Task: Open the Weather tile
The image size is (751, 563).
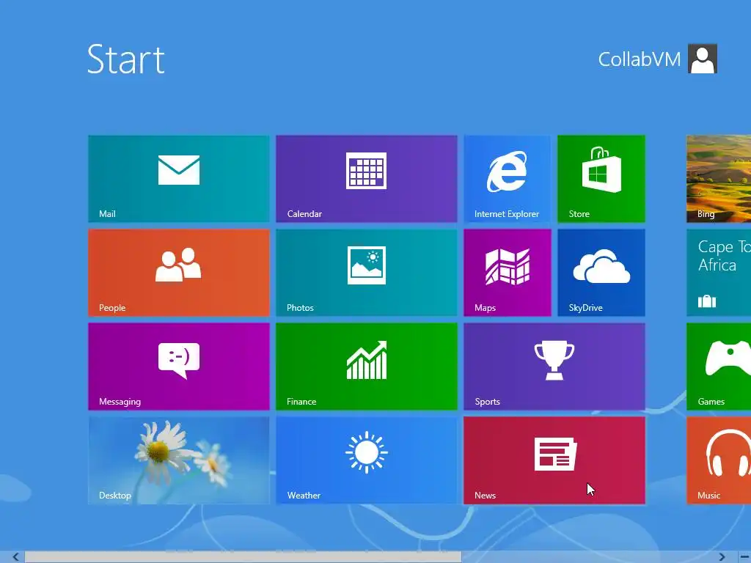Action: [367, 460]
